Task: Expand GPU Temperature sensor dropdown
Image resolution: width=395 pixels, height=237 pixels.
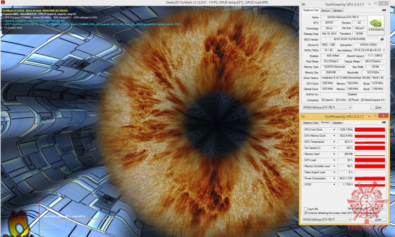Action: (x=334, y=142)
